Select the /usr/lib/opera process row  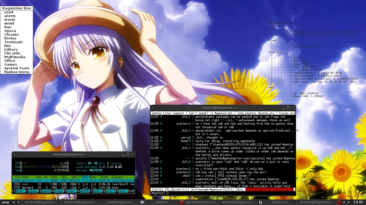pos(73,181)
